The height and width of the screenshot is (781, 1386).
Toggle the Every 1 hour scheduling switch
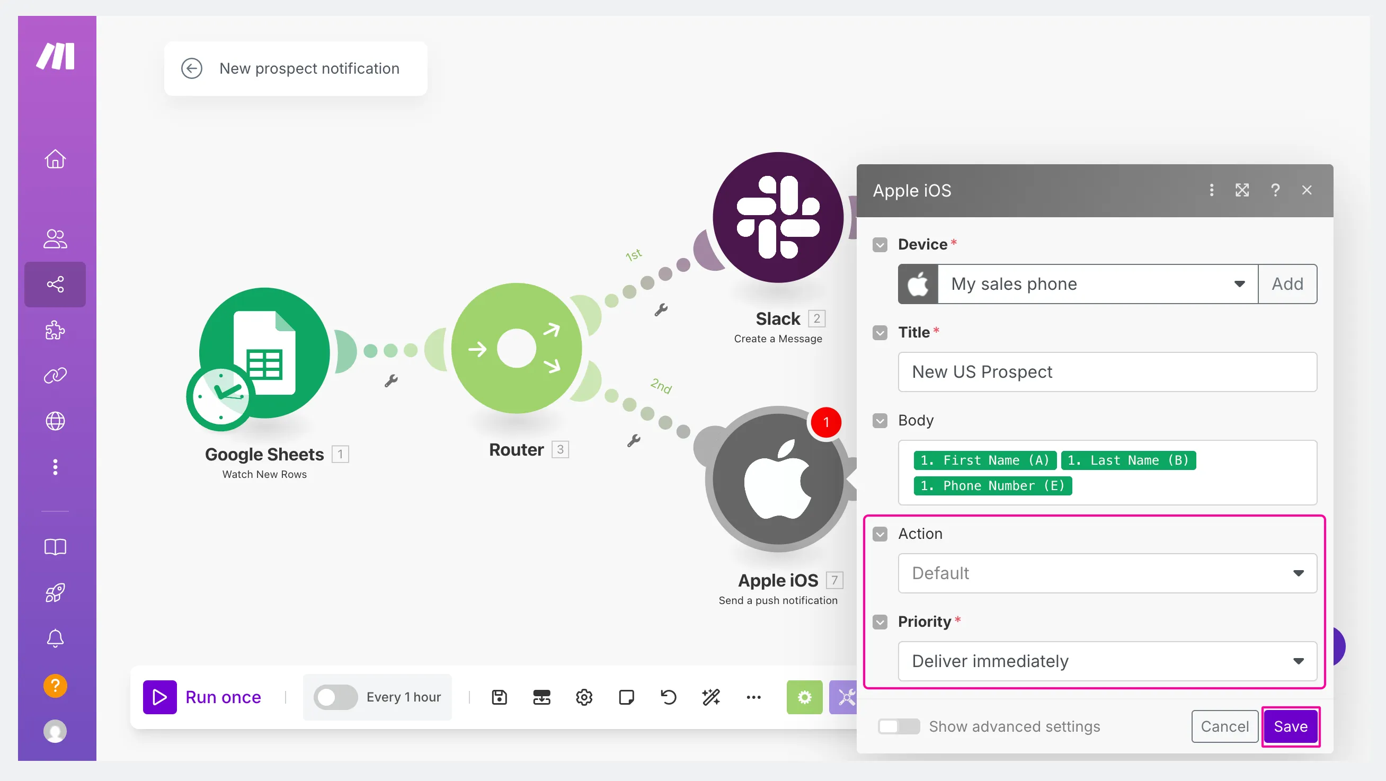pos(336,697)
